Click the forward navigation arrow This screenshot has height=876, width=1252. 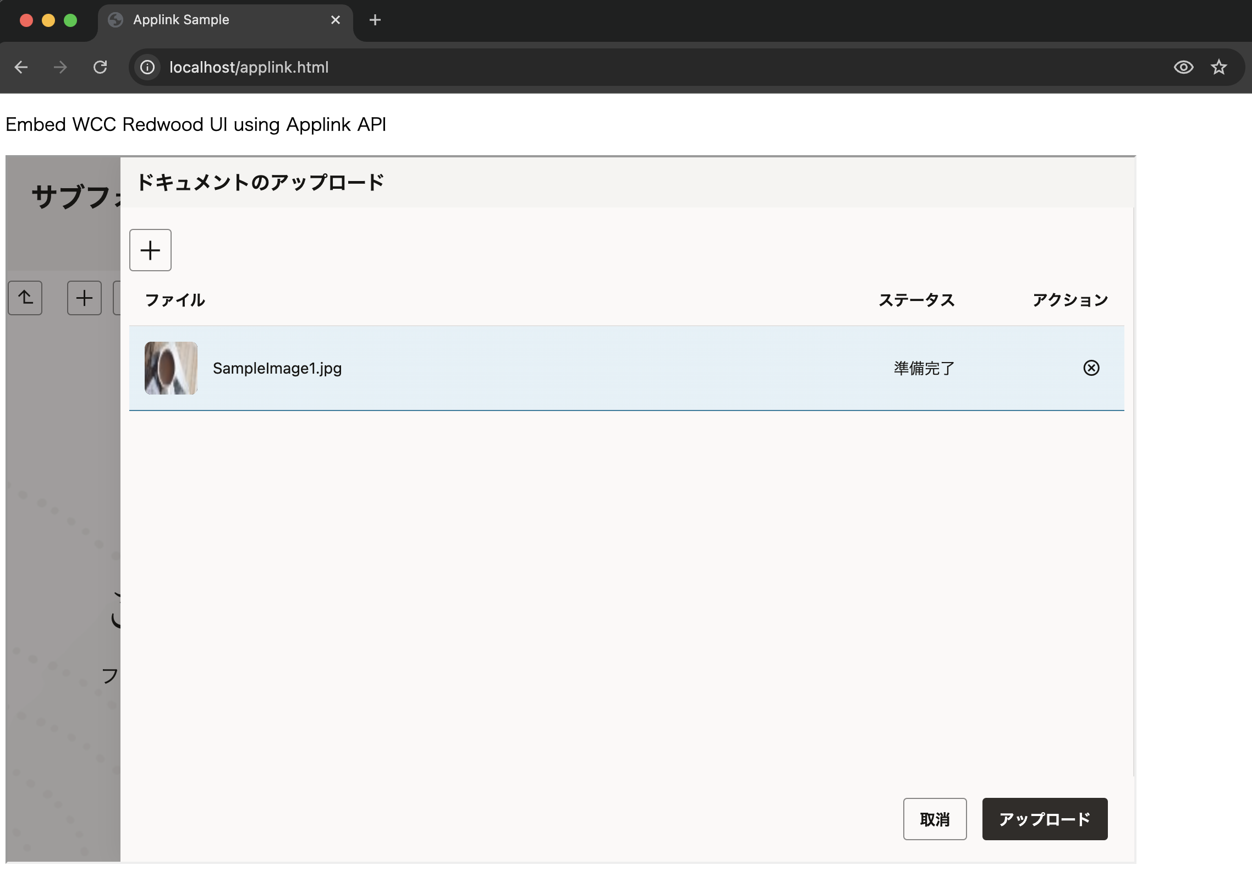(x=61, y=67)
